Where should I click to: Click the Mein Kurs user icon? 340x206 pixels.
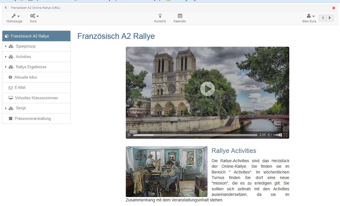(x=308, y=16)
